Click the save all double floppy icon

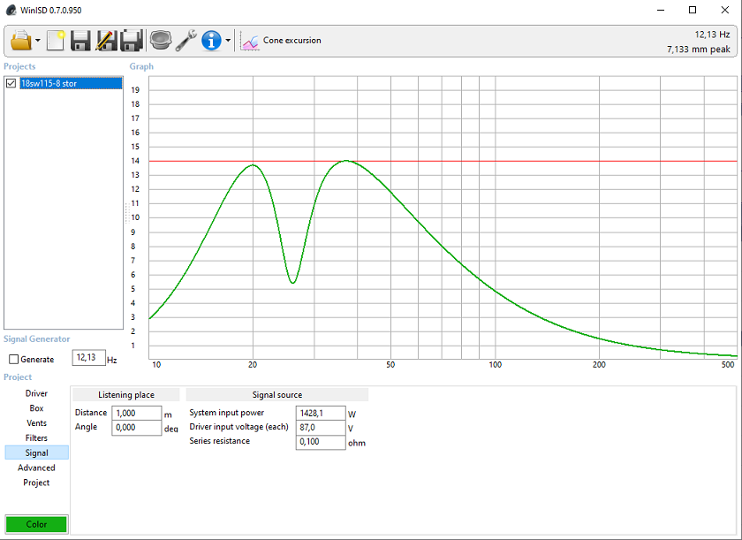[x=132, y=41]
